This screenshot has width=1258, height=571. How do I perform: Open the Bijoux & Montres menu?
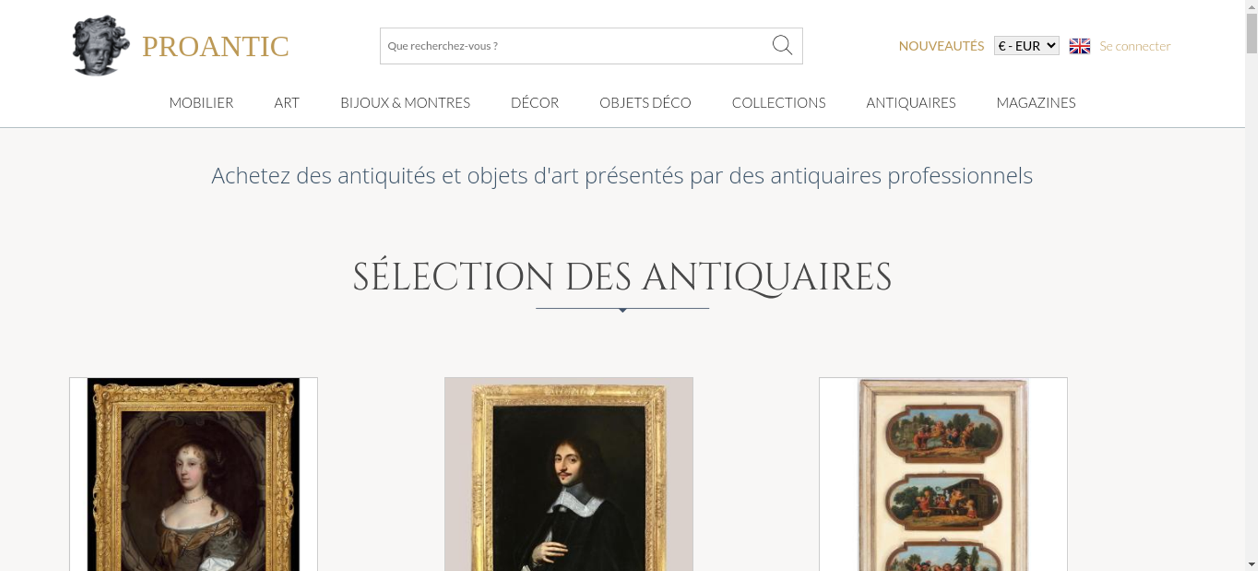(x=405, y=103)
